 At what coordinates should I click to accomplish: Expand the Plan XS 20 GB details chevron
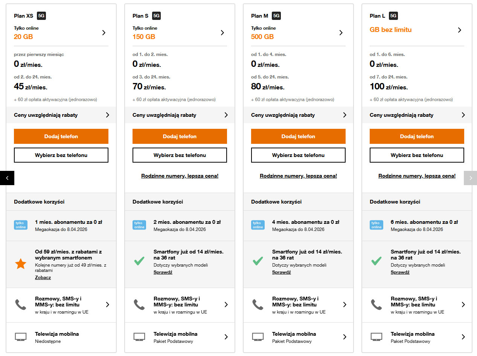point(104,33)
